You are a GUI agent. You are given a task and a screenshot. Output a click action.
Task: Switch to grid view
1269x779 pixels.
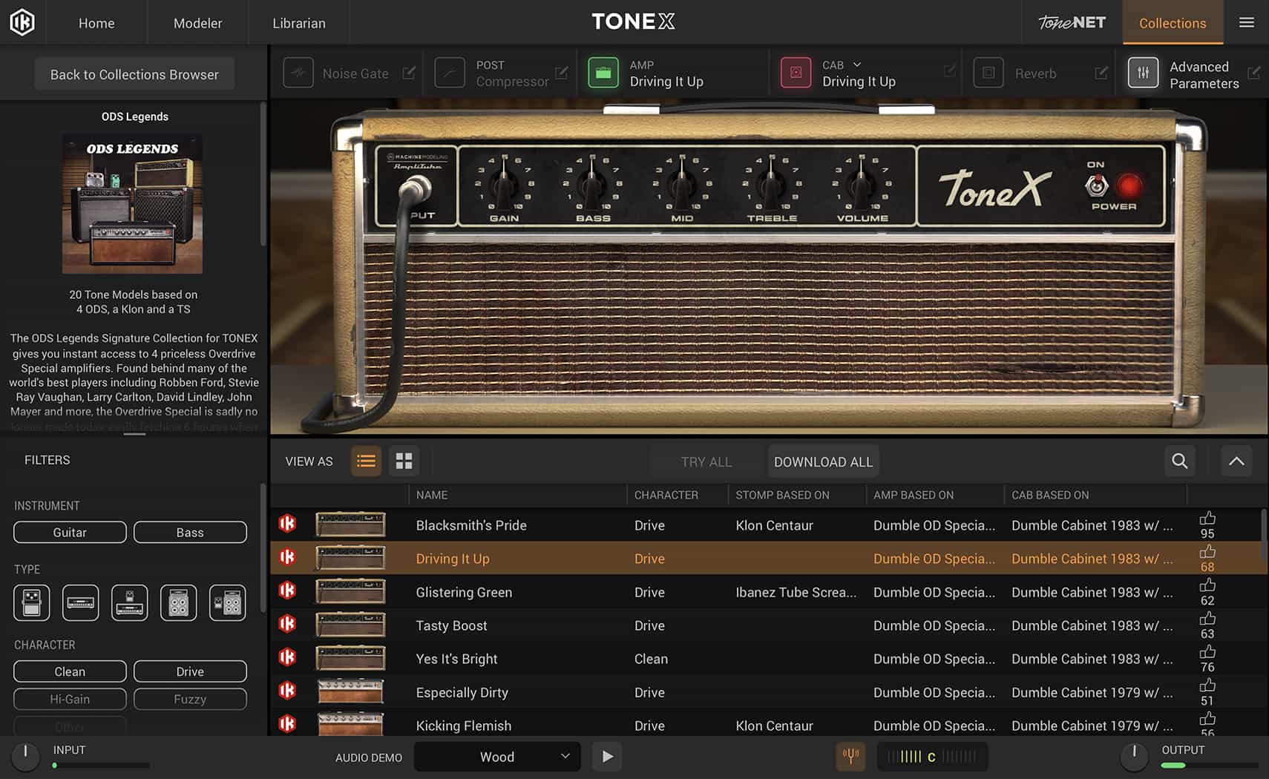click(x=404, y=461)
